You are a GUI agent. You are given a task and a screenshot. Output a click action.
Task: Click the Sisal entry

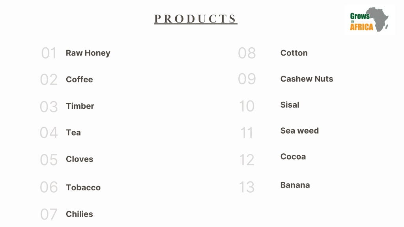tap(290, 105)
